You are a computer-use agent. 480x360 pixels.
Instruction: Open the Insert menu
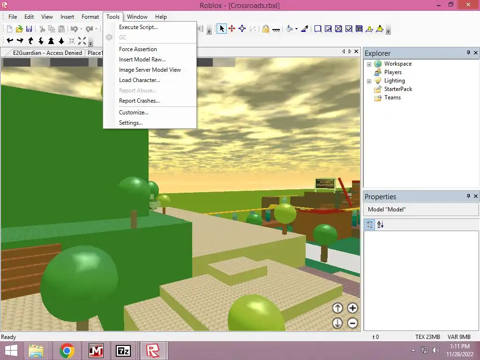pyautogui.click(x=67, y=17)
